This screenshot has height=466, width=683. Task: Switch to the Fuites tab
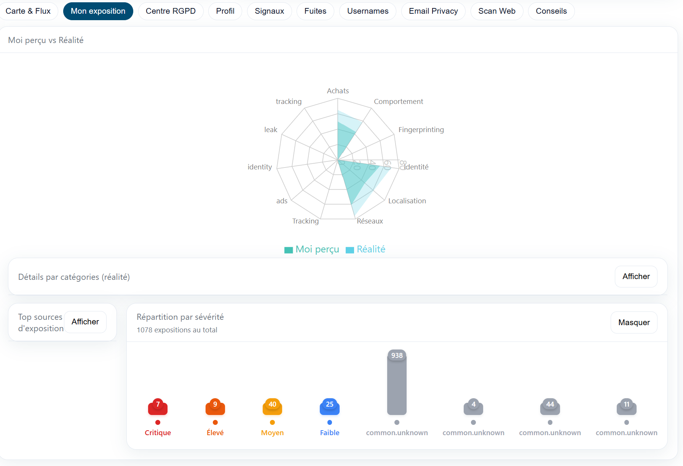(315, 11)
